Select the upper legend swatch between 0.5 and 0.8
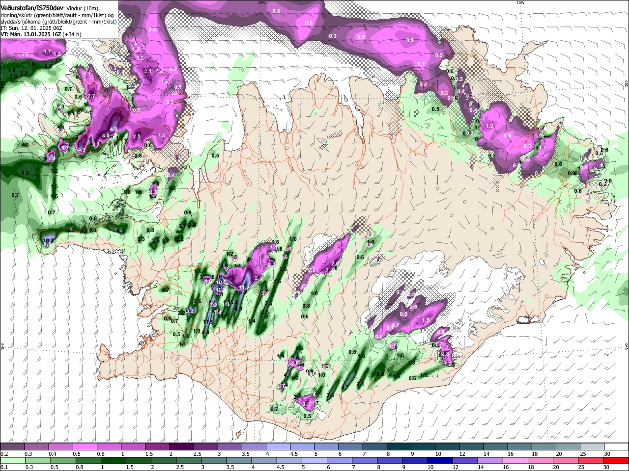The height and width of the screenshot is (471, 629). [x=85, y=447]
